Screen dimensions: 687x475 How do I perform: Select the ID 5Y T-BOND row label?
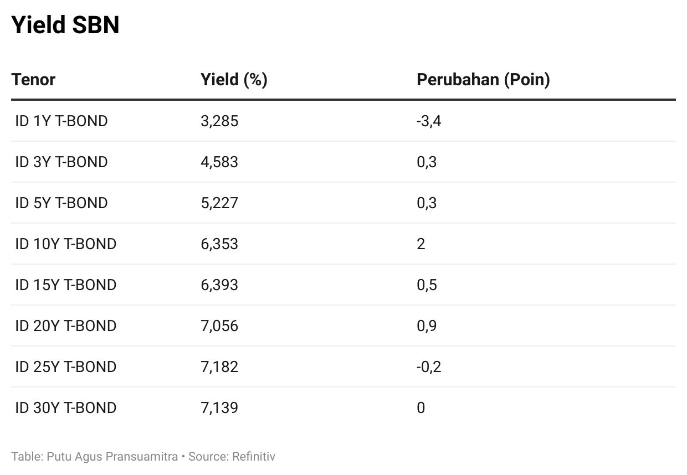point(61,203)
